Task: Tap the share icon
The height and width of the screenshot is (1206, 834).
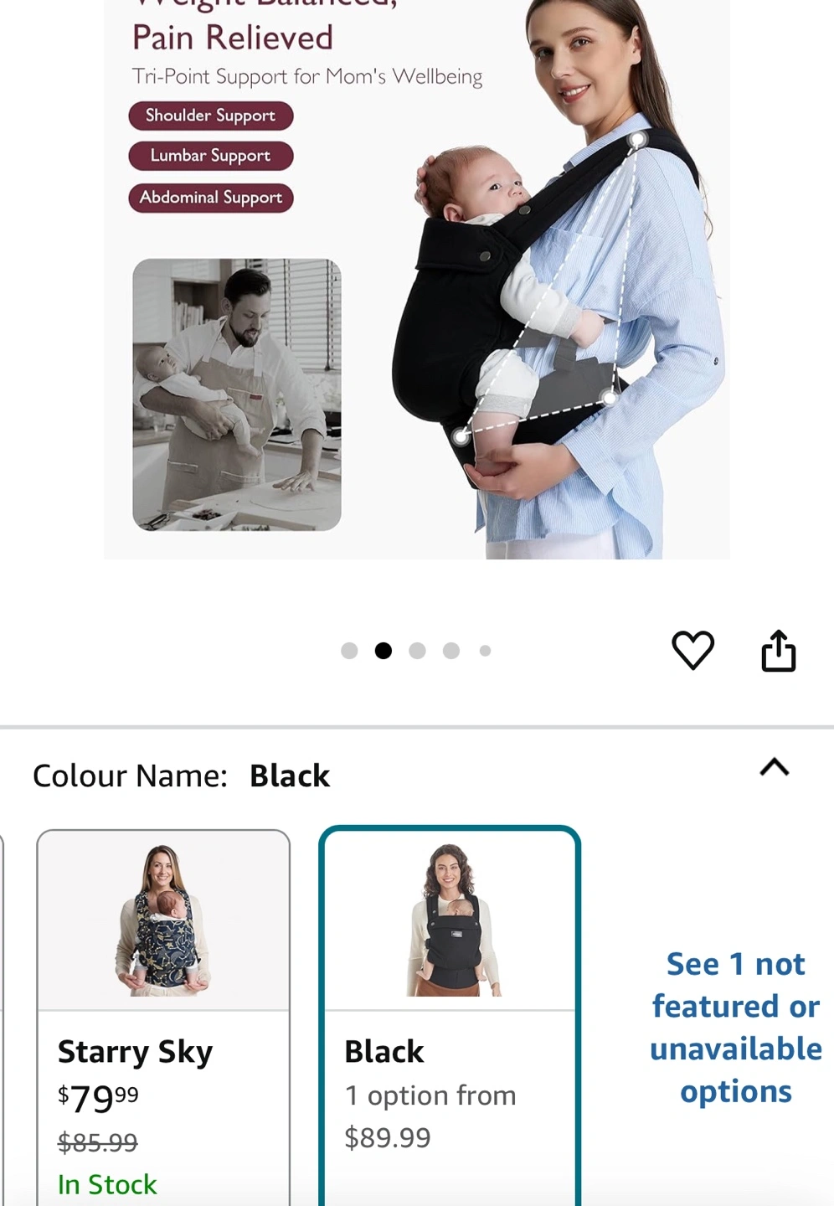Action: (778, 651)
